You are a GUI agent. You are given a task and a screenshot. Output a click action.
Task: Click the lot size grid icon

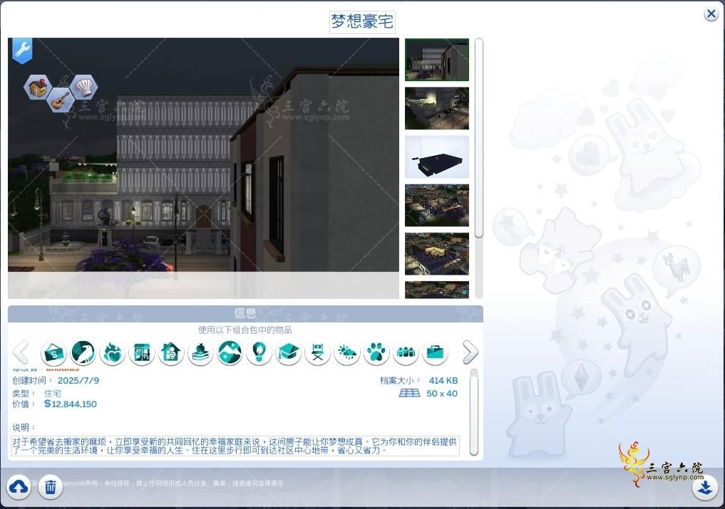click(409, 393)
